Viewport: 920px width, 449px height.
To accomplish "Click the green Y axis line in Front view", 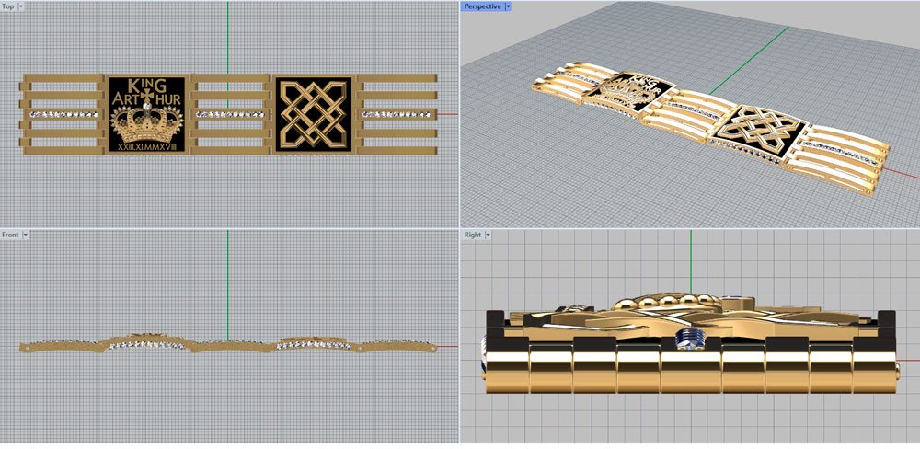I will [228, 276].
